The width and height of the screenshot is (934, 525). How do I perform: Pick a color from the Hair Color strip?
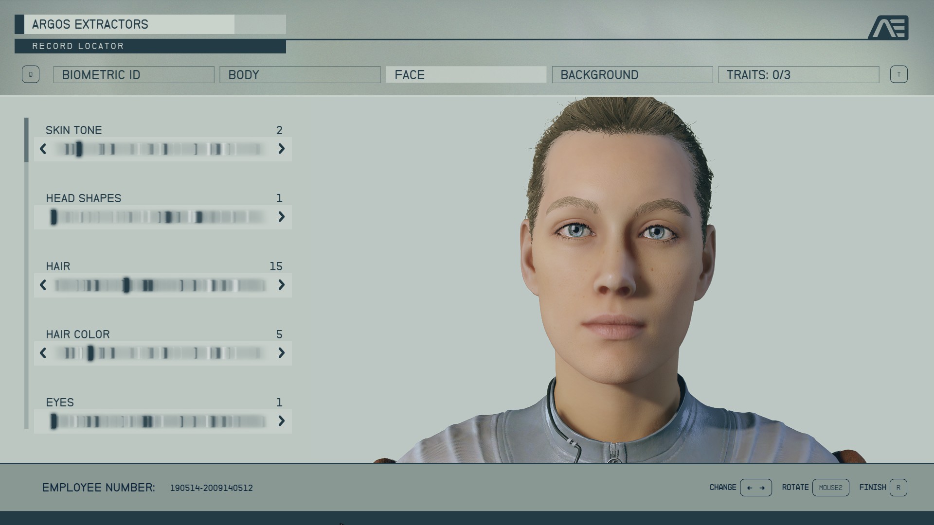pyautogui.click(x=162, y=353)
